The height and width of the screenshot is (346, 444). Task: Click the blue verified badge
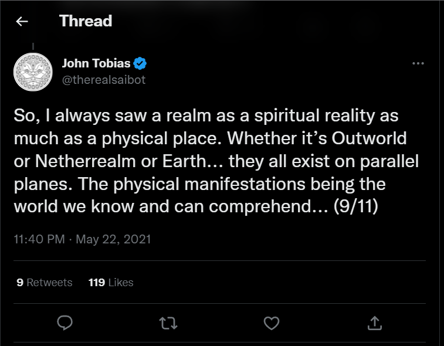(139, 63)
